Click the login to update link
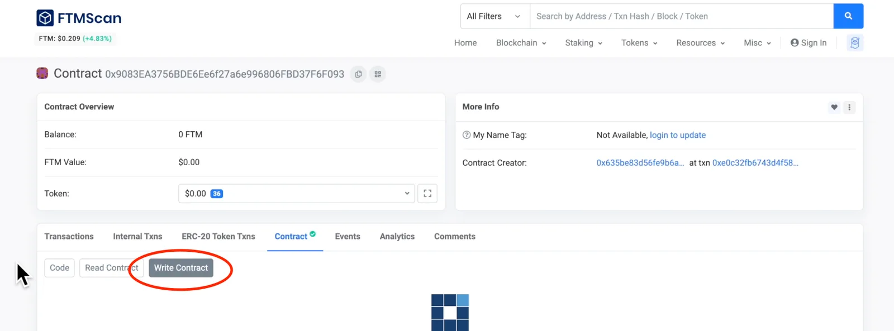 point(678,135)
